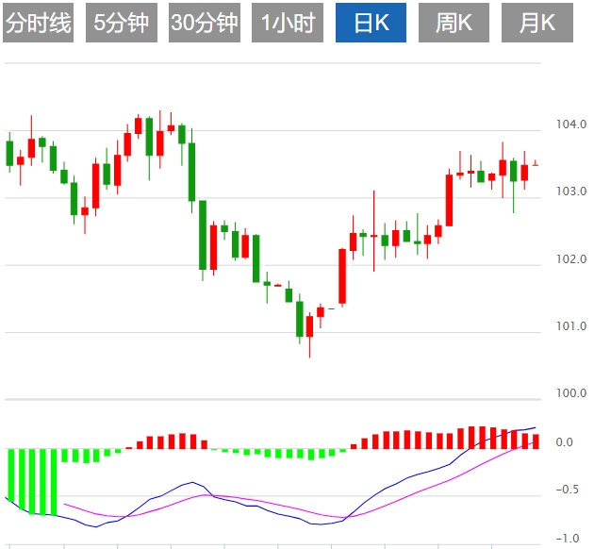This screenshot has width=594, height=549.
Task: Click the rightmost small red candlestick
Action: 536,164
